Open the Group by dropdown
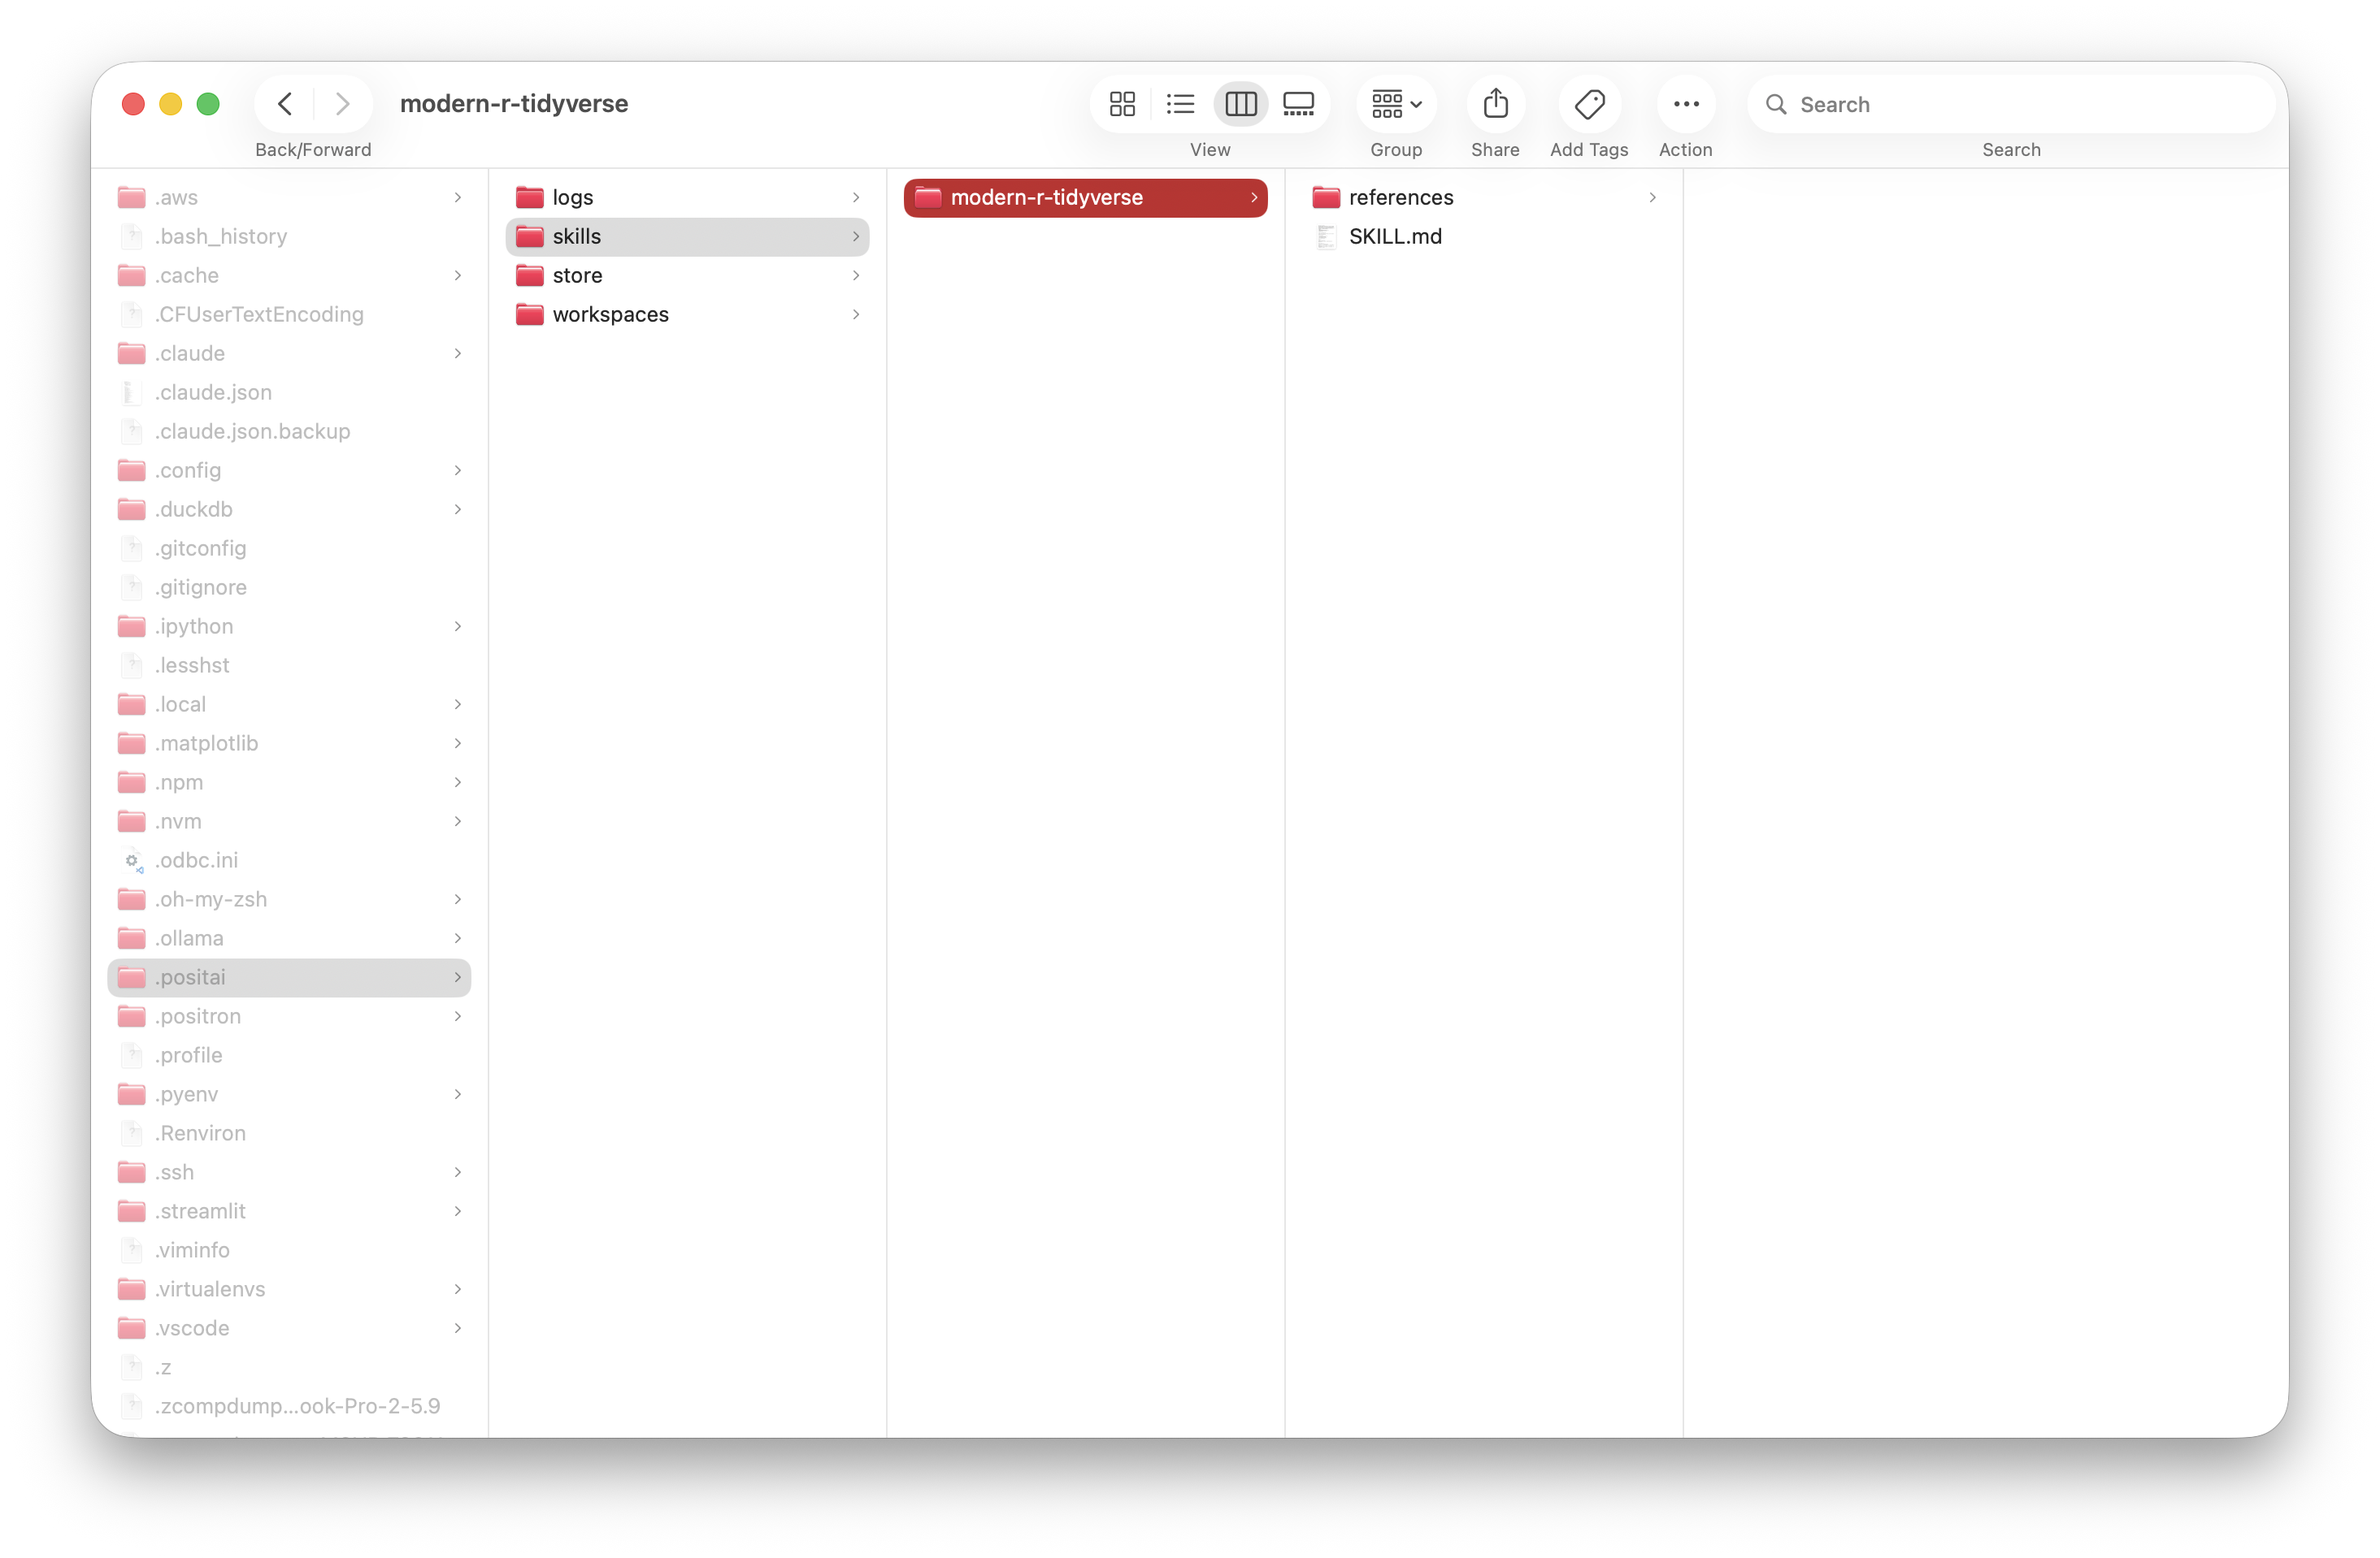2380x1558 pixels. [1396, 104]
